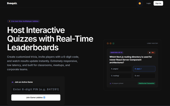Click the LOBBY #847291 label
The image size is (170, 106).
click(x=152, y=43)
